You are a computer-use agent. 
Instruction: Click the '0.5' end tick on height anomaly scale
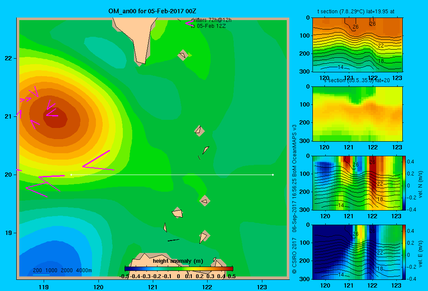pos(232,276)
